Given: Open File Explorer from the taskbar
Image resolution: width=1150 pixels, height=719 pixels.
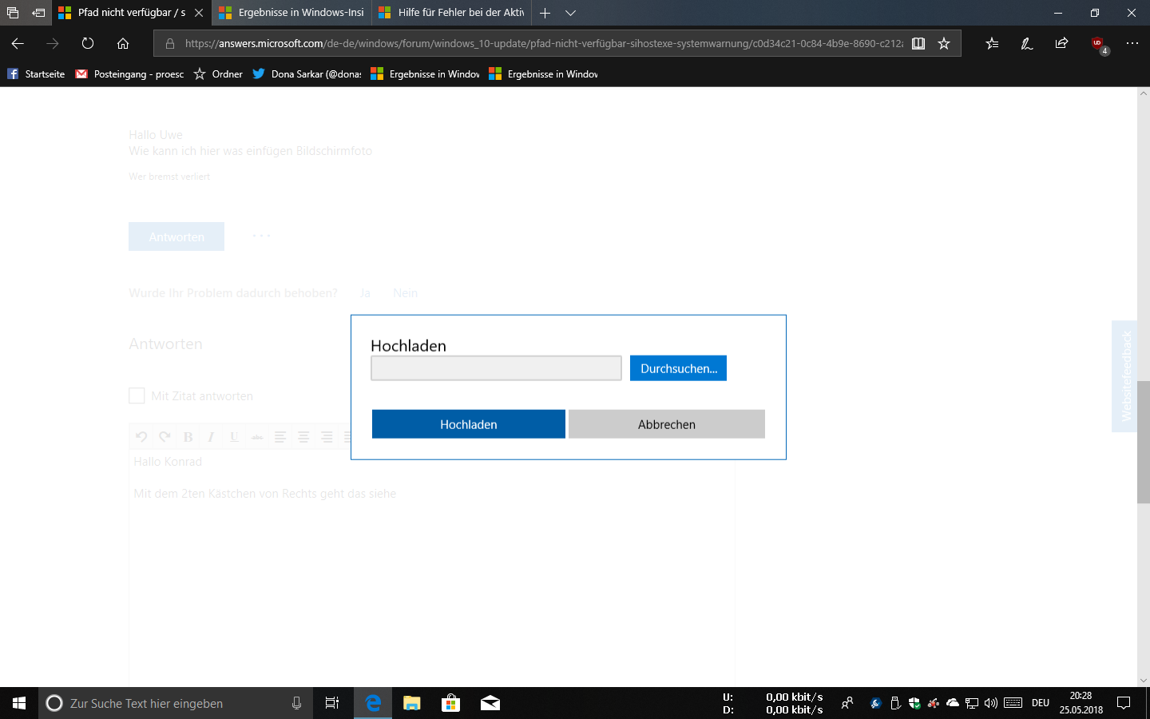Looking at the screenshot, I should (x=412, y=703).
